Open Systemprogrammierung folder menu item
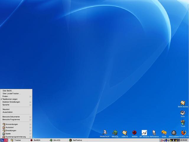 click(x=16, y=137)
